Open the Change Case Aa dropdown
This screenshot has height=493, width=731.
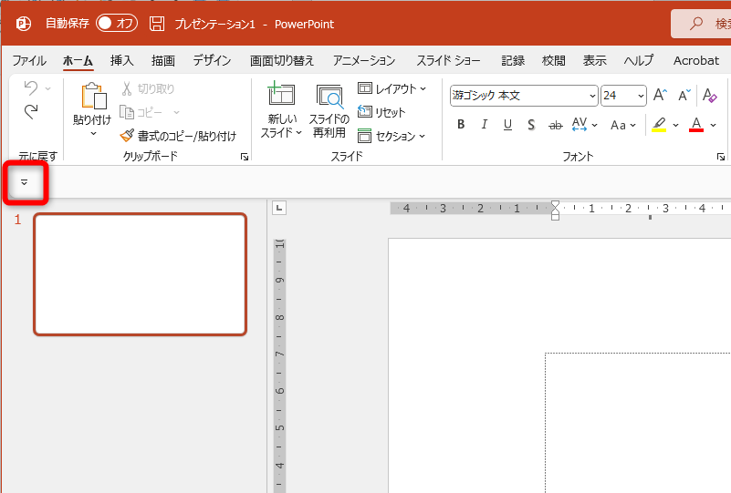click(623, 125)
